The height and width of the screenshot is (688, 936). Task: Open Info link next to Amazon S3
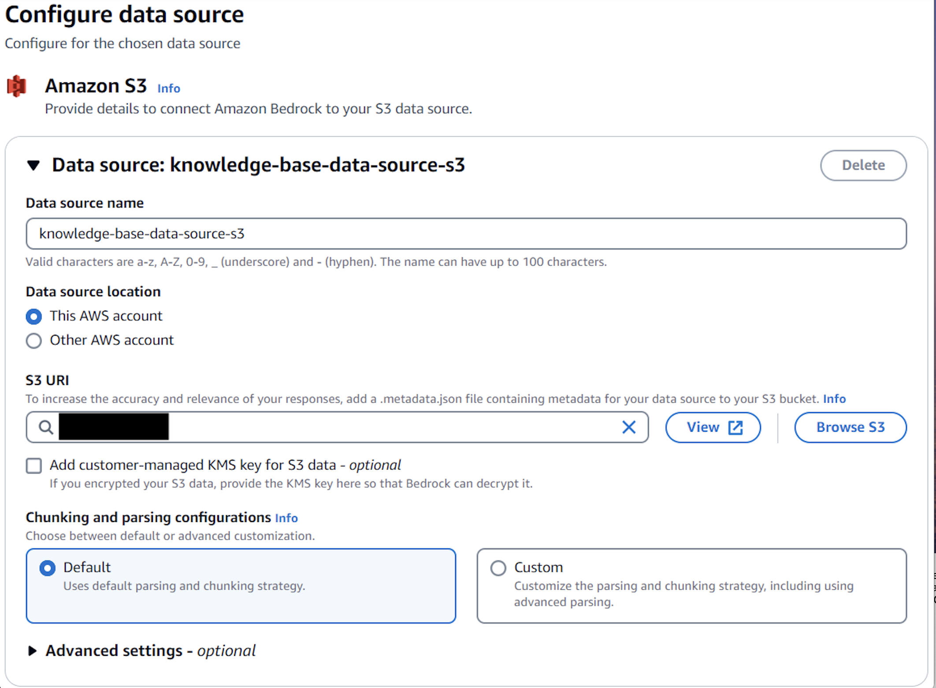[169, 89]
